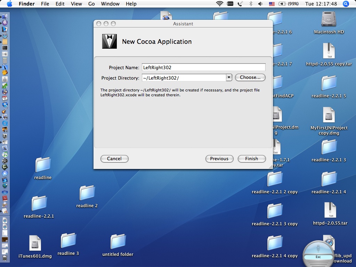Click Finish to create the project

252,159
